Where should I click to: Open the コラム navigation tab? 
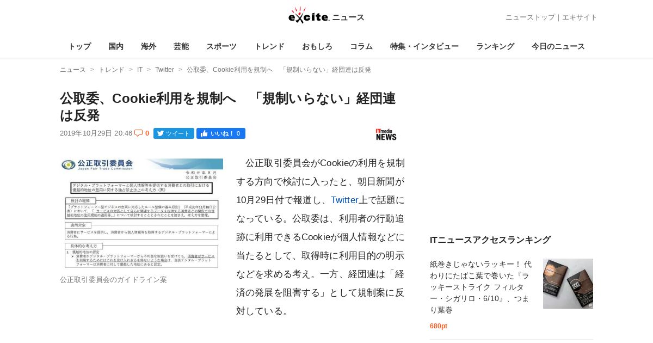(x=361, y=46)
